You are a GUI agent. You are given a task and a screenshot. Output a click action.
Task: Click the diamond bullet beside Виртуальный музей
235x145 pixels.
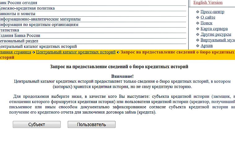(198, 40)
